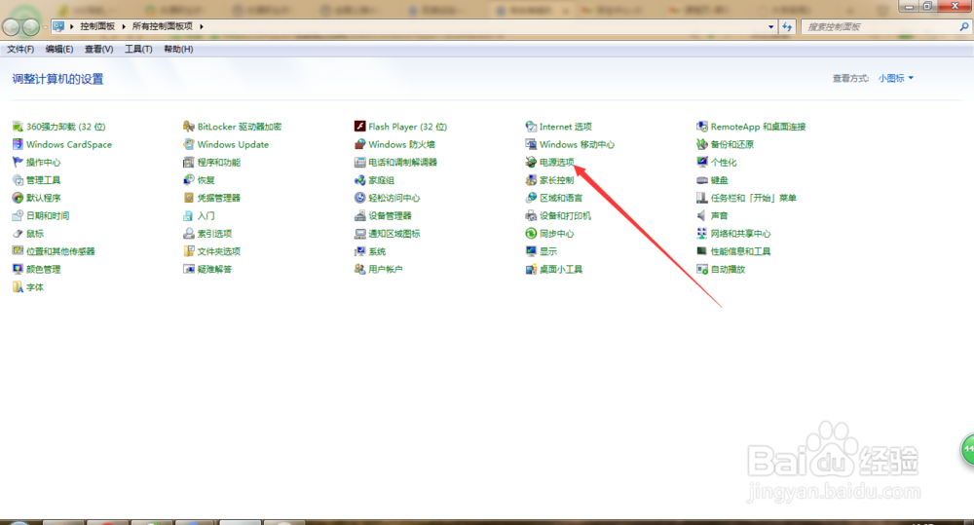Click the 轻松访问中心 link
Viewport: 974px width, 525px height.
(x=393, y=198)
